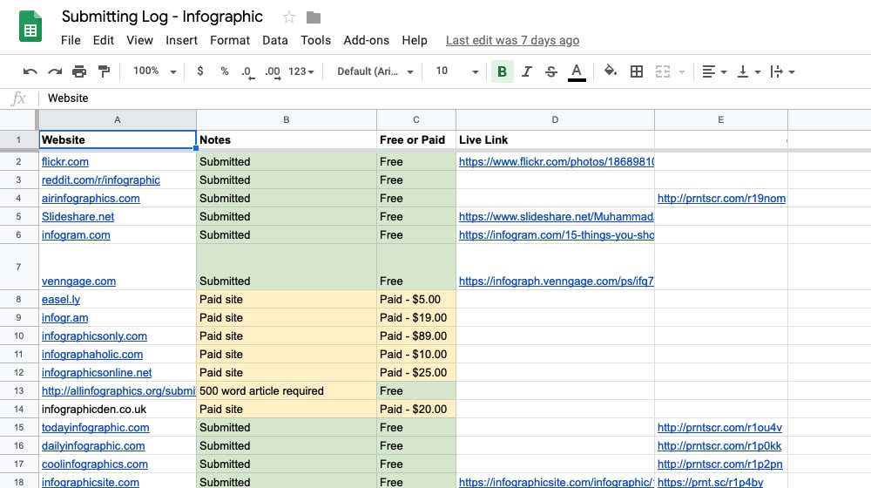
Task: Open the Data menu
Action: (275, 40)
